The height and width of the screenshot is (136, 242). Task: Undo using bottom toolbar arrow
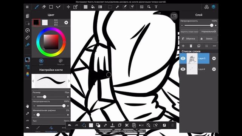pyautogui.click(x=70, y=125)
